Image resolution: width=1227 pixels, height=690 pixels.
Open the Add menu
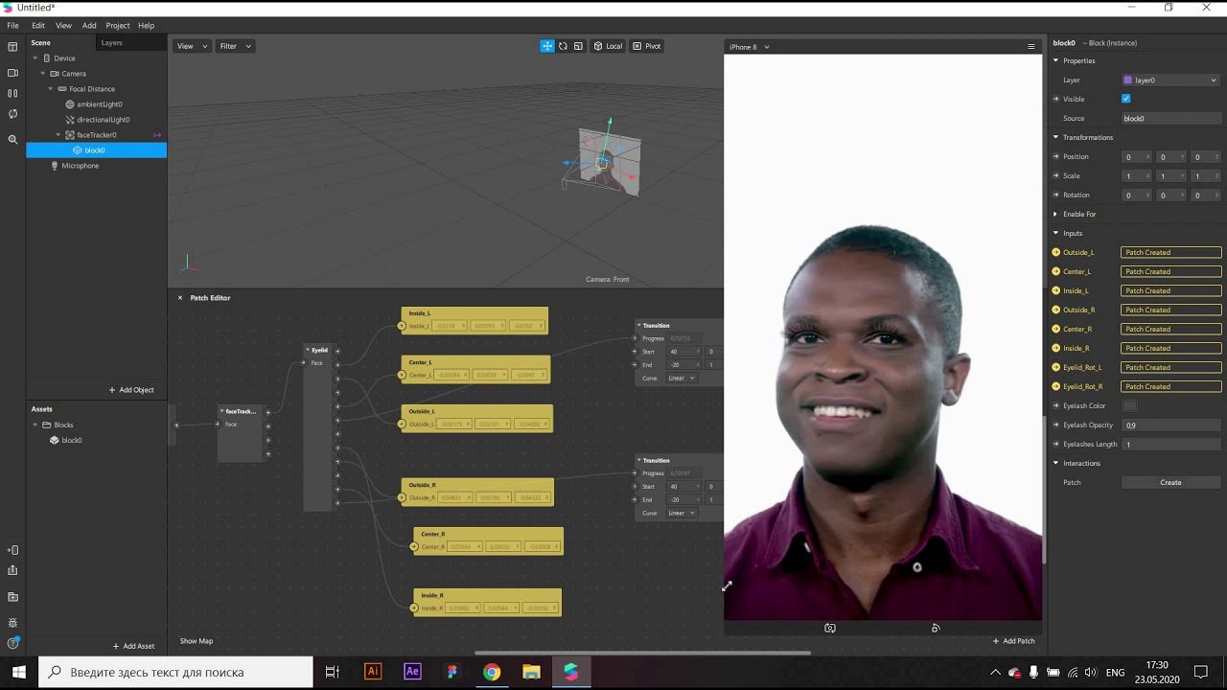[x=89, y=26]
